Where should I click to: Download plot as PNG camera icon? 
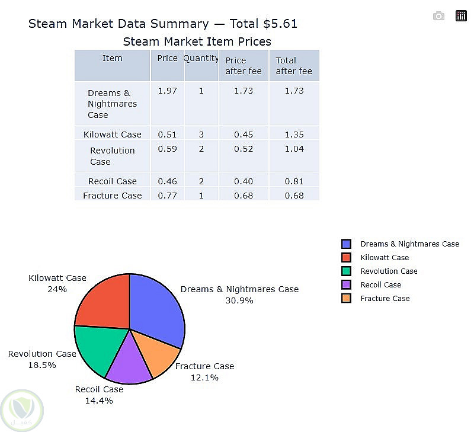tap(438, 16)
